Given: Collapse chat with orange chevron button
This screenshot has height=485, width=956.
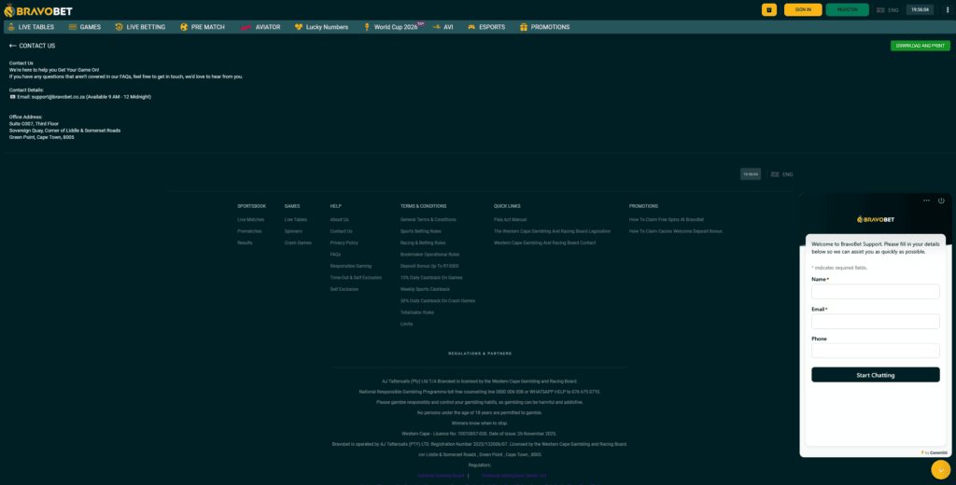Looking at the screenshot, I should pos(941,470).
